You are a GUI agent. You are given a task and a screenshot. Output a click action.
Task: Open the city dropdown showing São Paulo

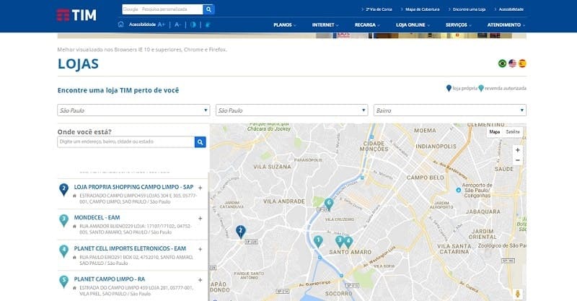[292, 110]
